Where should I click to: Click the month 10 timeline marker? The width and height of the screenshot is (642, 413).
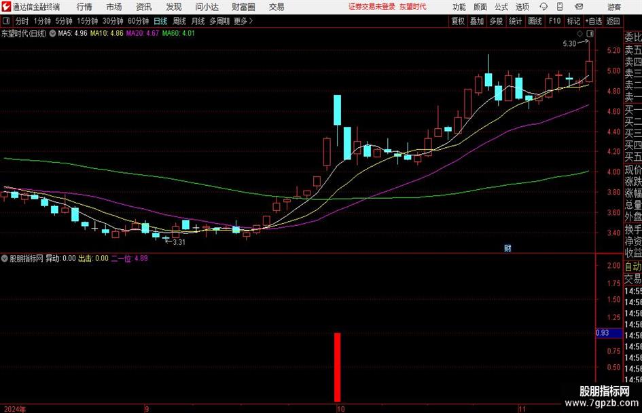[x=340, y=409]
